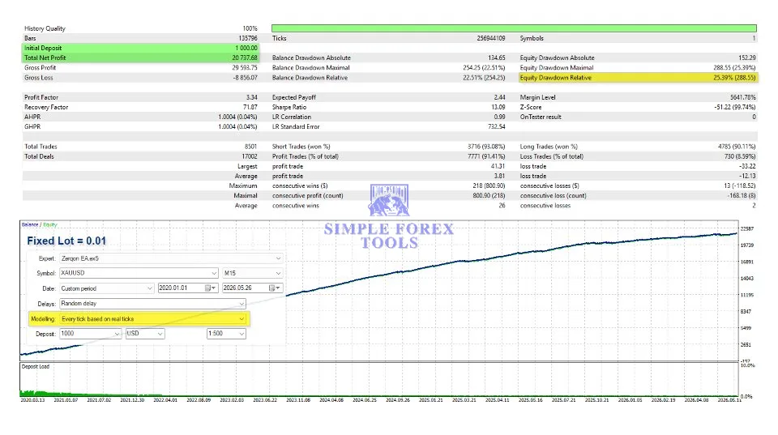Select the Initial Deposit value 1 000.00

click(246, 48)
